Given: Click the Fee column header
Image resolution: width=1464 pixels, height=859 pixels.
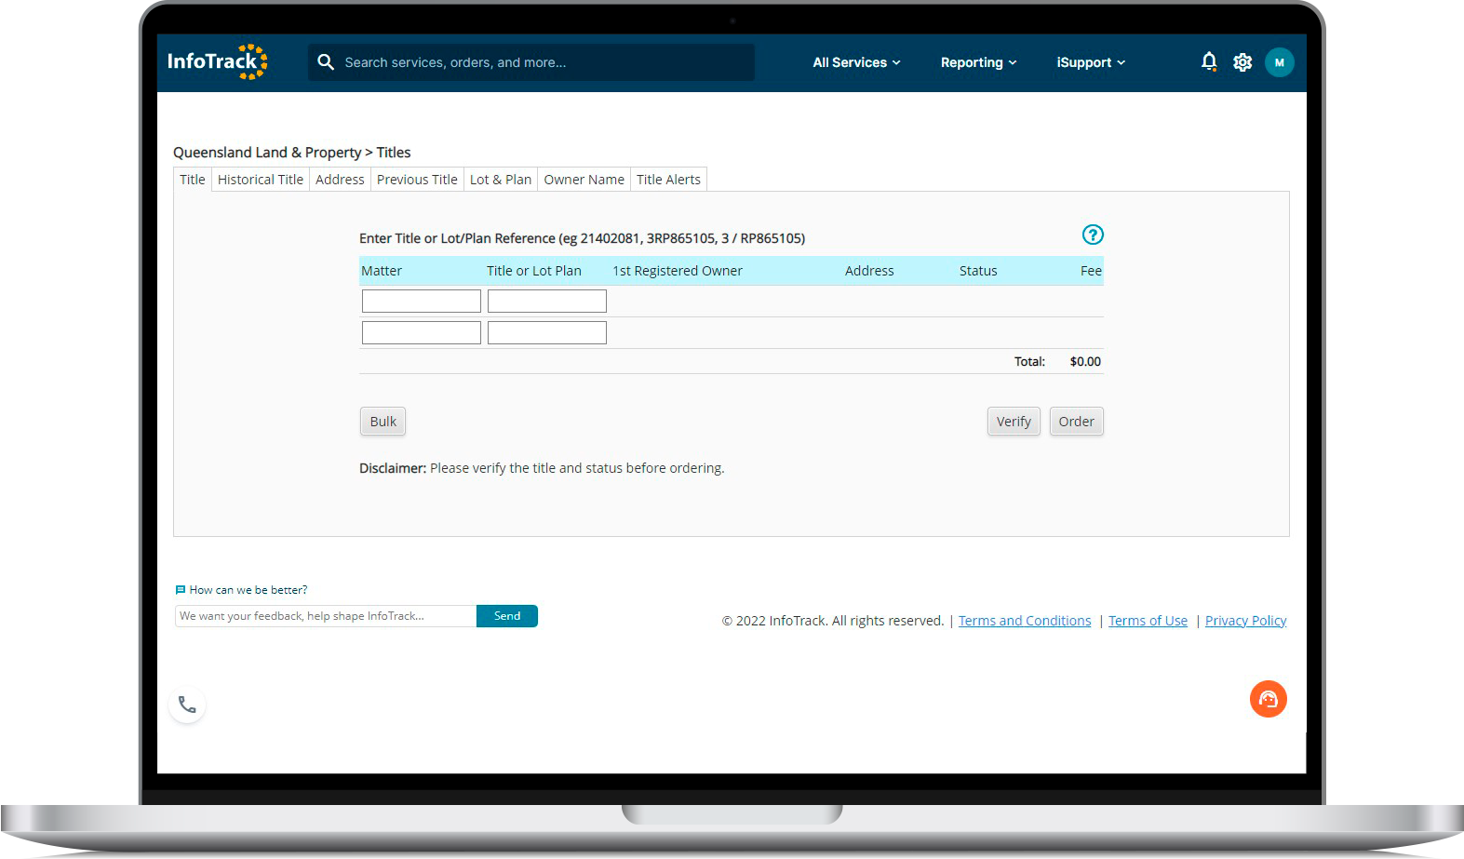Looking at the screenshot, I should pyautogui.click(x=1091, y=271).
